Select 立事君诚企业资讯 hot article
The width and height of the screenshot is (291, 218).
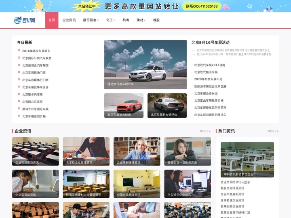click(232, 200)
